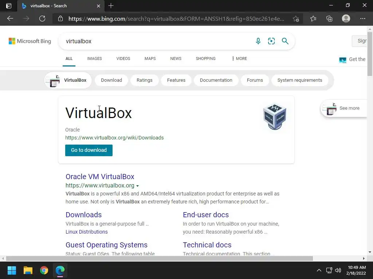This screenshot has width=373, height=279.
Task: Switch to the VIDEOS tab
Action: [123, 58]
